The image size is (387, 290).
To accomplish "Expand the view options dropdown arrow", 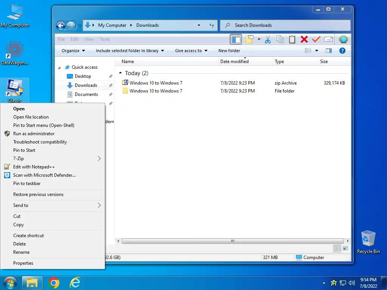I will (x=317, y=51).
